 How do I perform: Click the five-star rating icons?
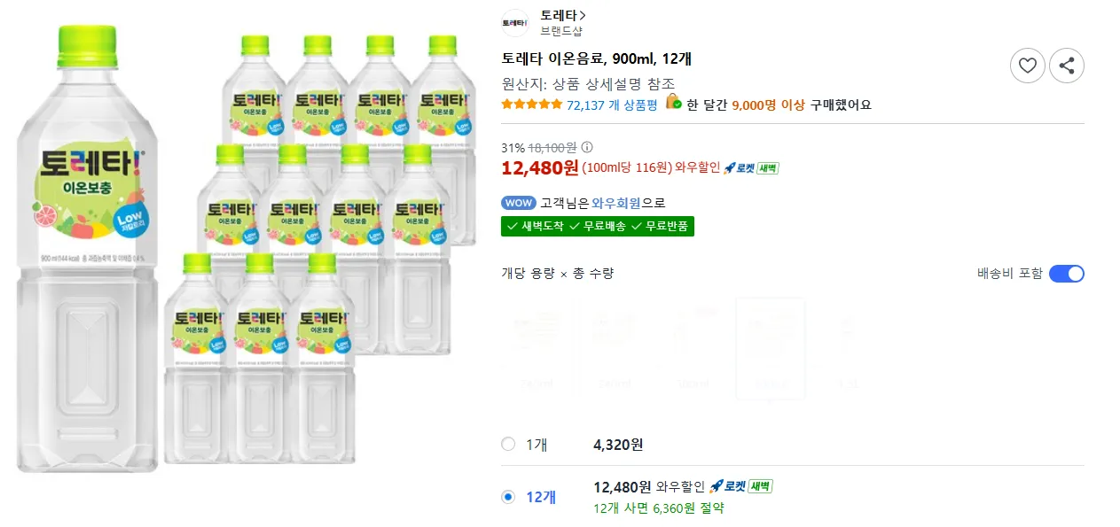point(532,105)
